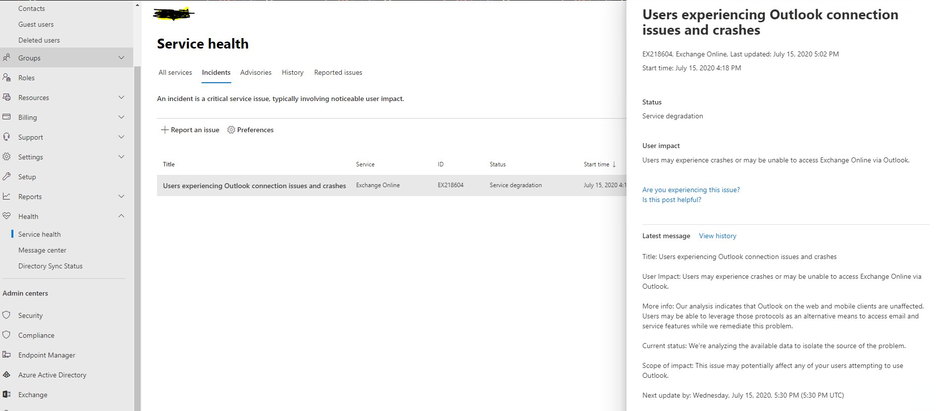Image resolution: width=944 pixels, height=411 pixels.
Task: Collapse the Health section chevron
Action: pos(121,216)
